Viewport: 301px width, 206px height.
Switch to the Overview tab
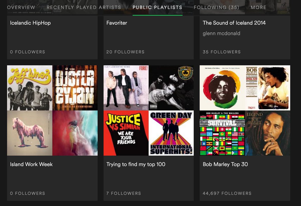(x=21, y=7)
